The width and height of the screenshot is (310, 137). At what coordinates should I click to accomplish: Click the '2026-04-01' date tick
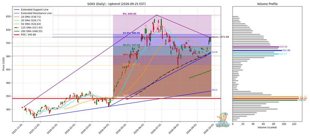click(x=105, y=128)
